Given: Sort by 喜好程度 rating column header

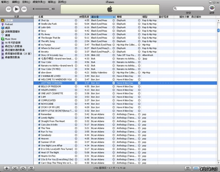Looking at the screenshot, I should coord(166,17).
